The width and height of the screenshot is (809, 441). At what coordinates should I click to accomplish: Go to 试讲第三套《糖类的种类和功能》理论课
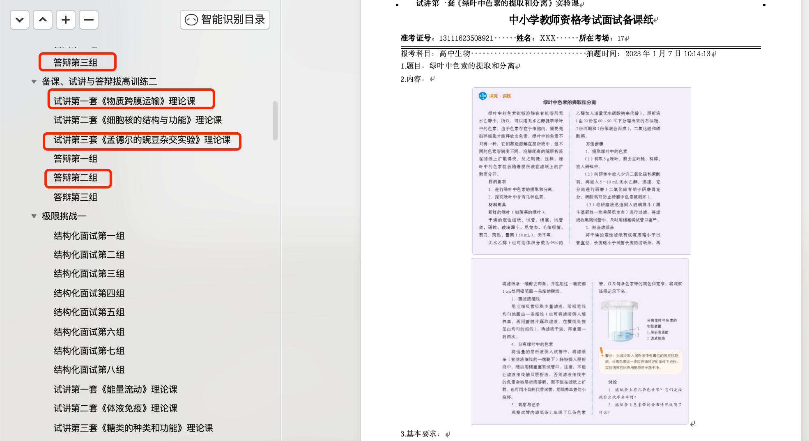click(x=133, y=428)
